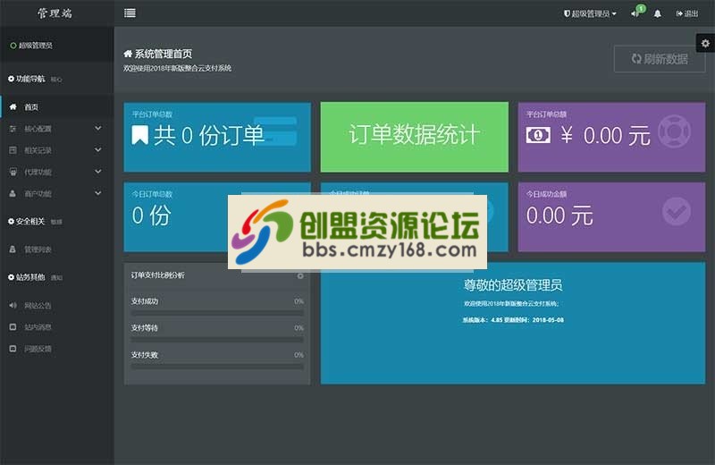Click the 尊敬的超级管理员 greeting heading
Viewport: 715px width, 465px height.
click(512, 285)
